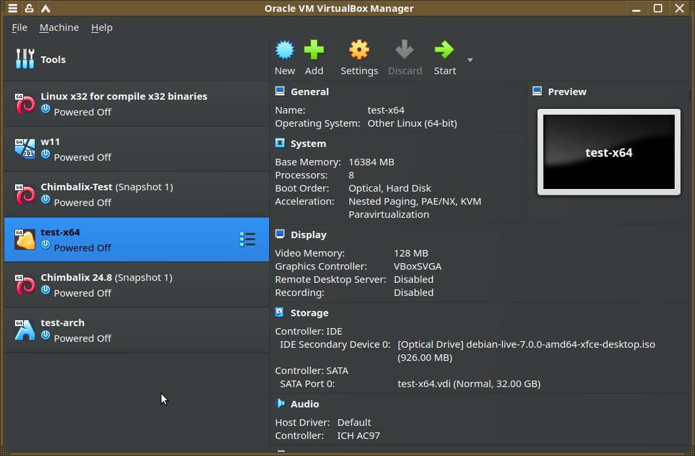Click the Video Memory value 128 MB
The height and width of the screenshot is (456, 695).
[x=411, y=253]
